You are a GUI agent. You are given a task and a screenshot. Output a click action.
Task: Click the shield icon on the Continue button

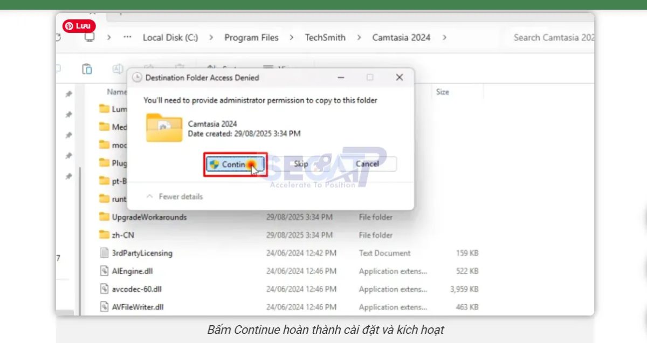pos(214,163)
